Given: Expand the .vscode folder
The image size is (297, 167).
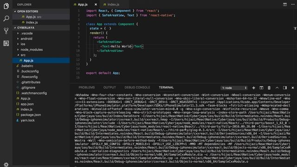Looking at the screenshot, I should click(27, 33).
